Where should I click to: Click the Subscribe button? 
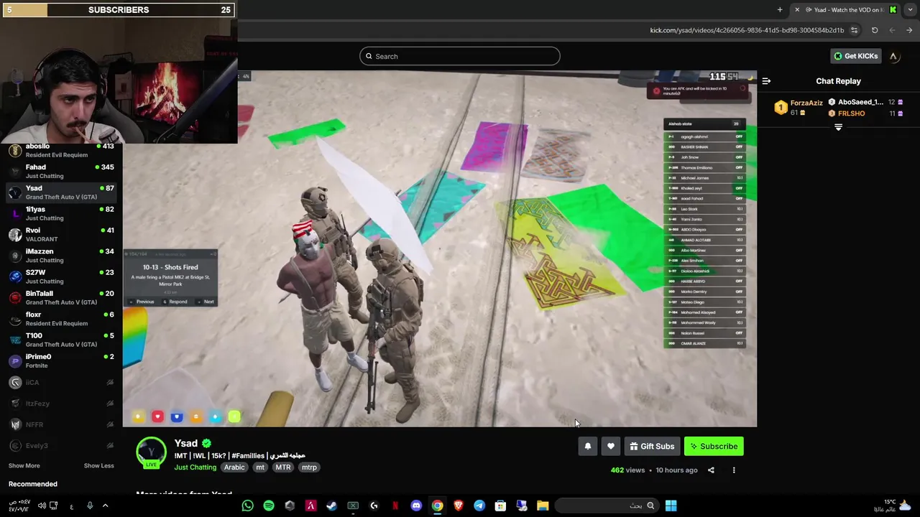714,447
